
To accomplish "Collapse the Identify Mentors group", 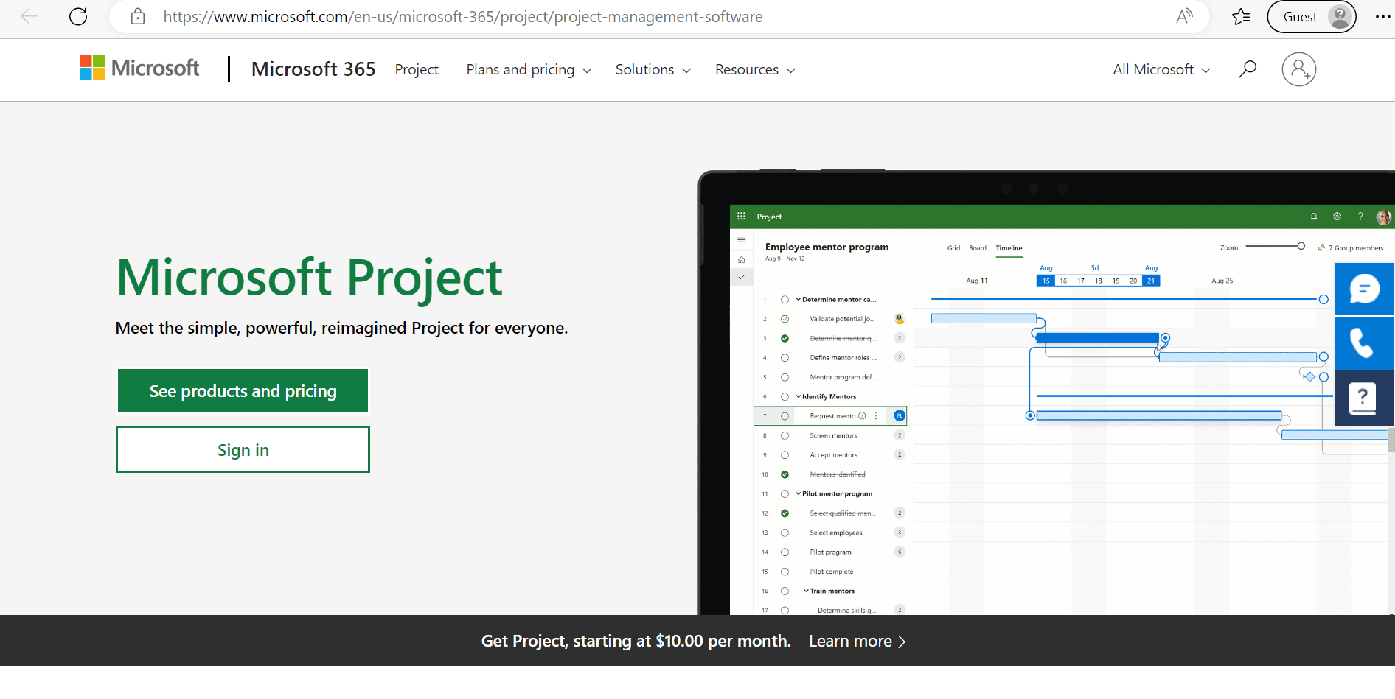I will [799, 397].
